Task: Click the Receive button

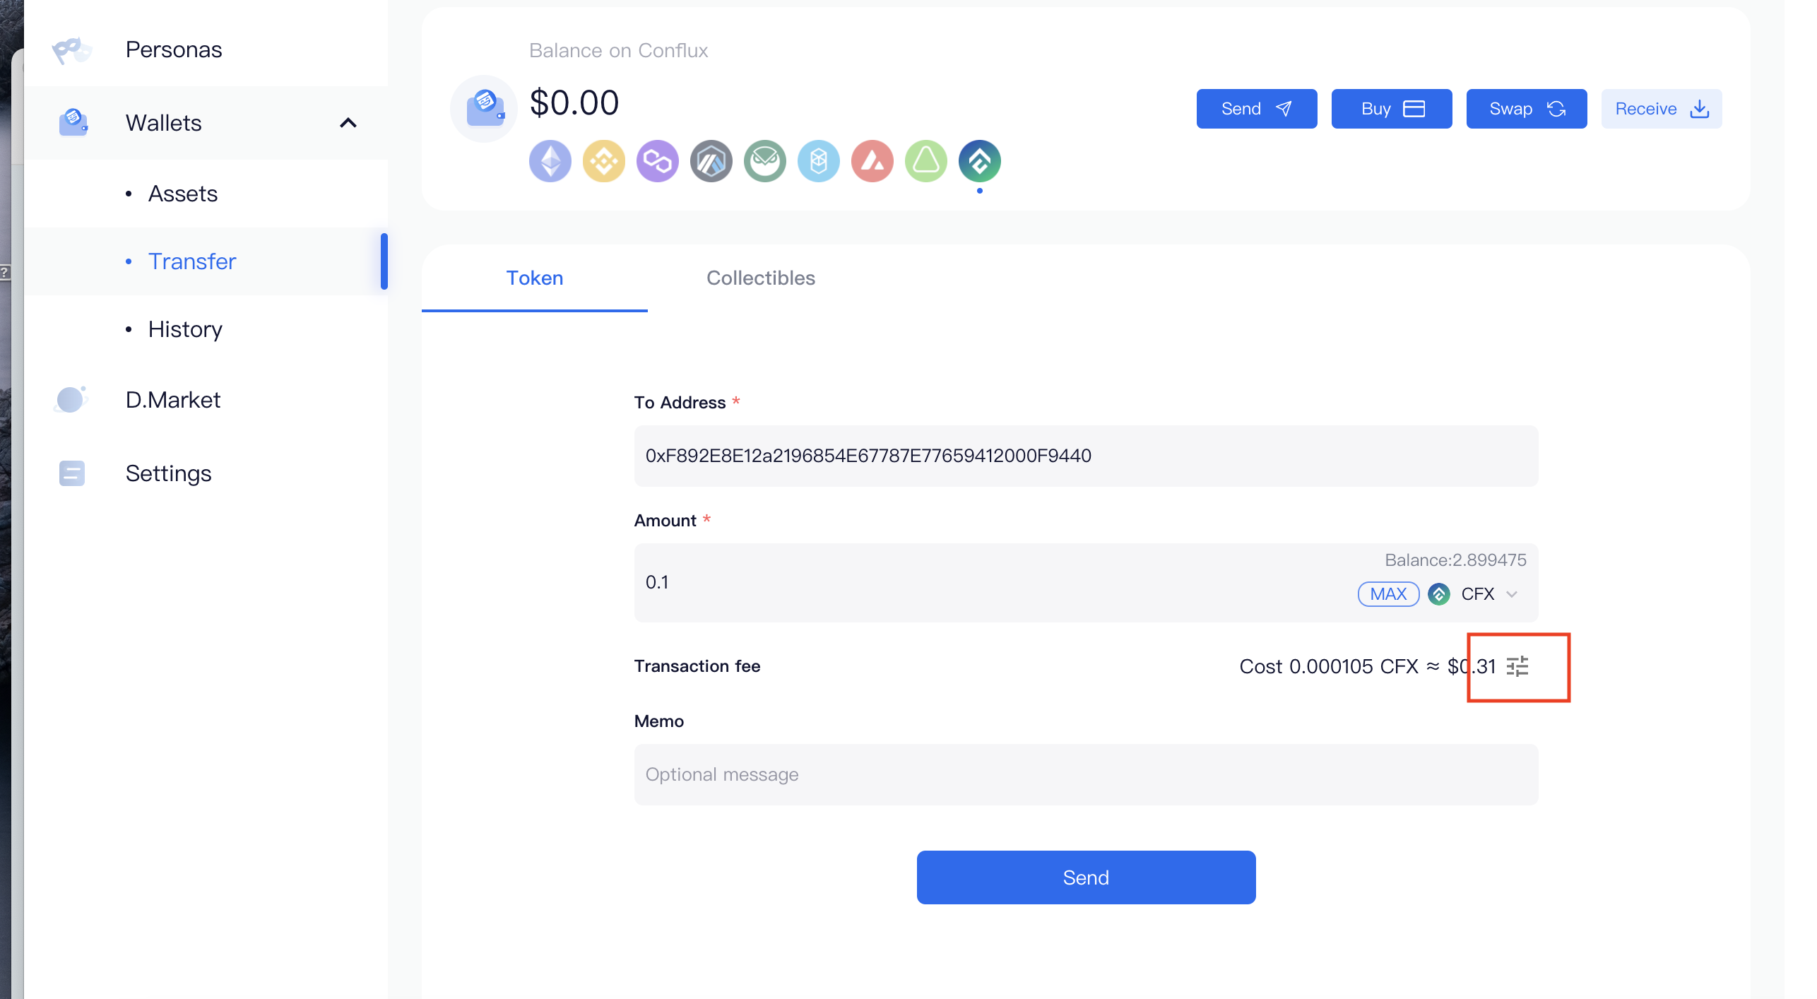Action: pyautogui.click(x=1660, y=109)
